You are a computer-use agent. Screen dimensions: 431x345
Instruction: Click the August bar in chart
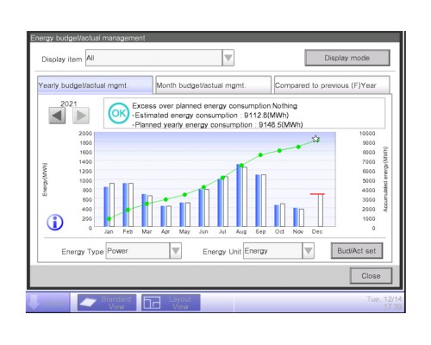[x=241, y=196]
